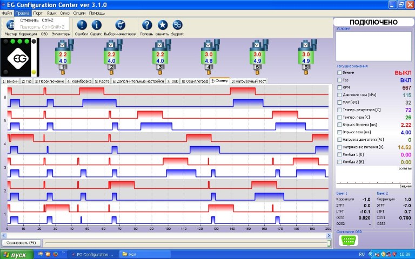The width and height of the screenshot is (415, 259).
Task: Open the Мастер wizard toolbar icon
Action: click(11, 25)
